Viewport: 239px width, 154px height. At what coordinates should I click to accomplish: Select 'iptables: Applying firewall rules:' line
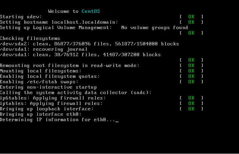(x=51, y=104)
